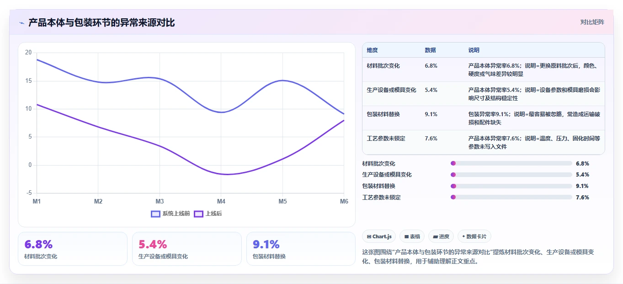Click the description starting 产品本体异常率7.6%
Image resolution: width=623 pixels, height=284 pixels.
pos(534,142)
